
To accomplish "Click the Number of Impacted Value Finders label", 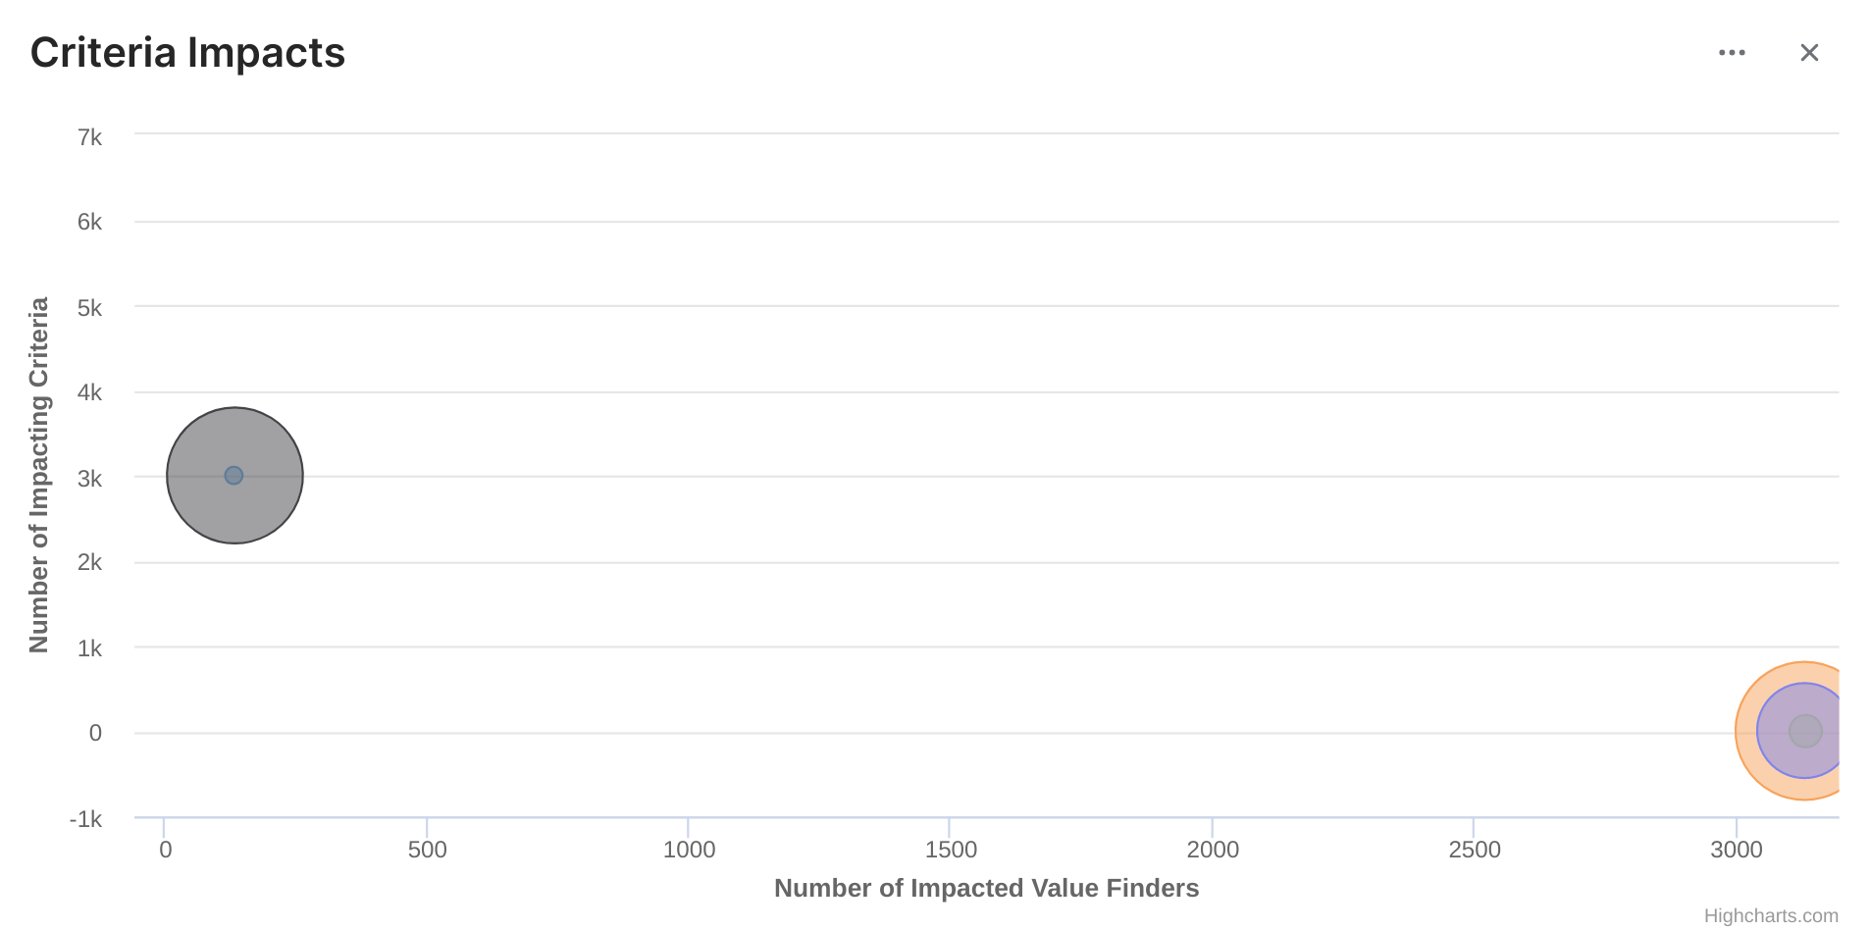I will pos(986,888).
